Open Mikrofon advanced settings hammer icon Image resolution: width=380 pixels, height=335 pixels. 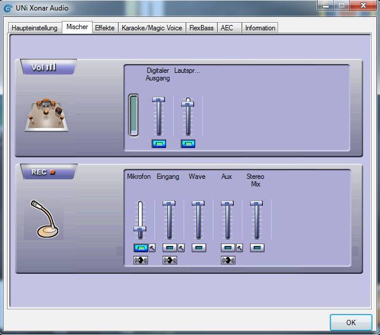click(152, 248)
